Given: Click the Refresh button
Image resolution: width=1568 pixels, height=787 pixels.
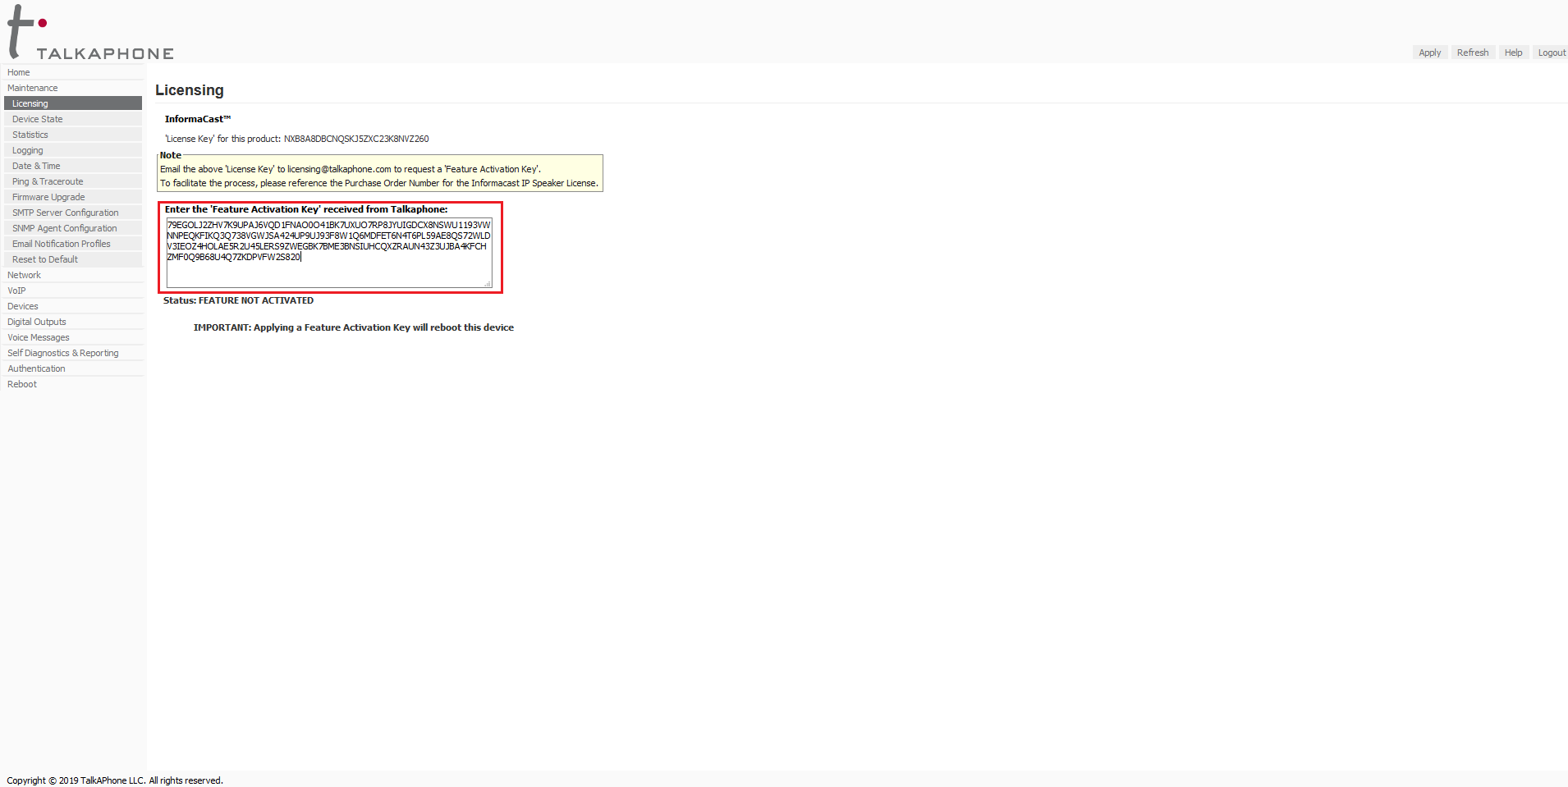Looking at the screenshot, I should click(x=1473, y=53).
